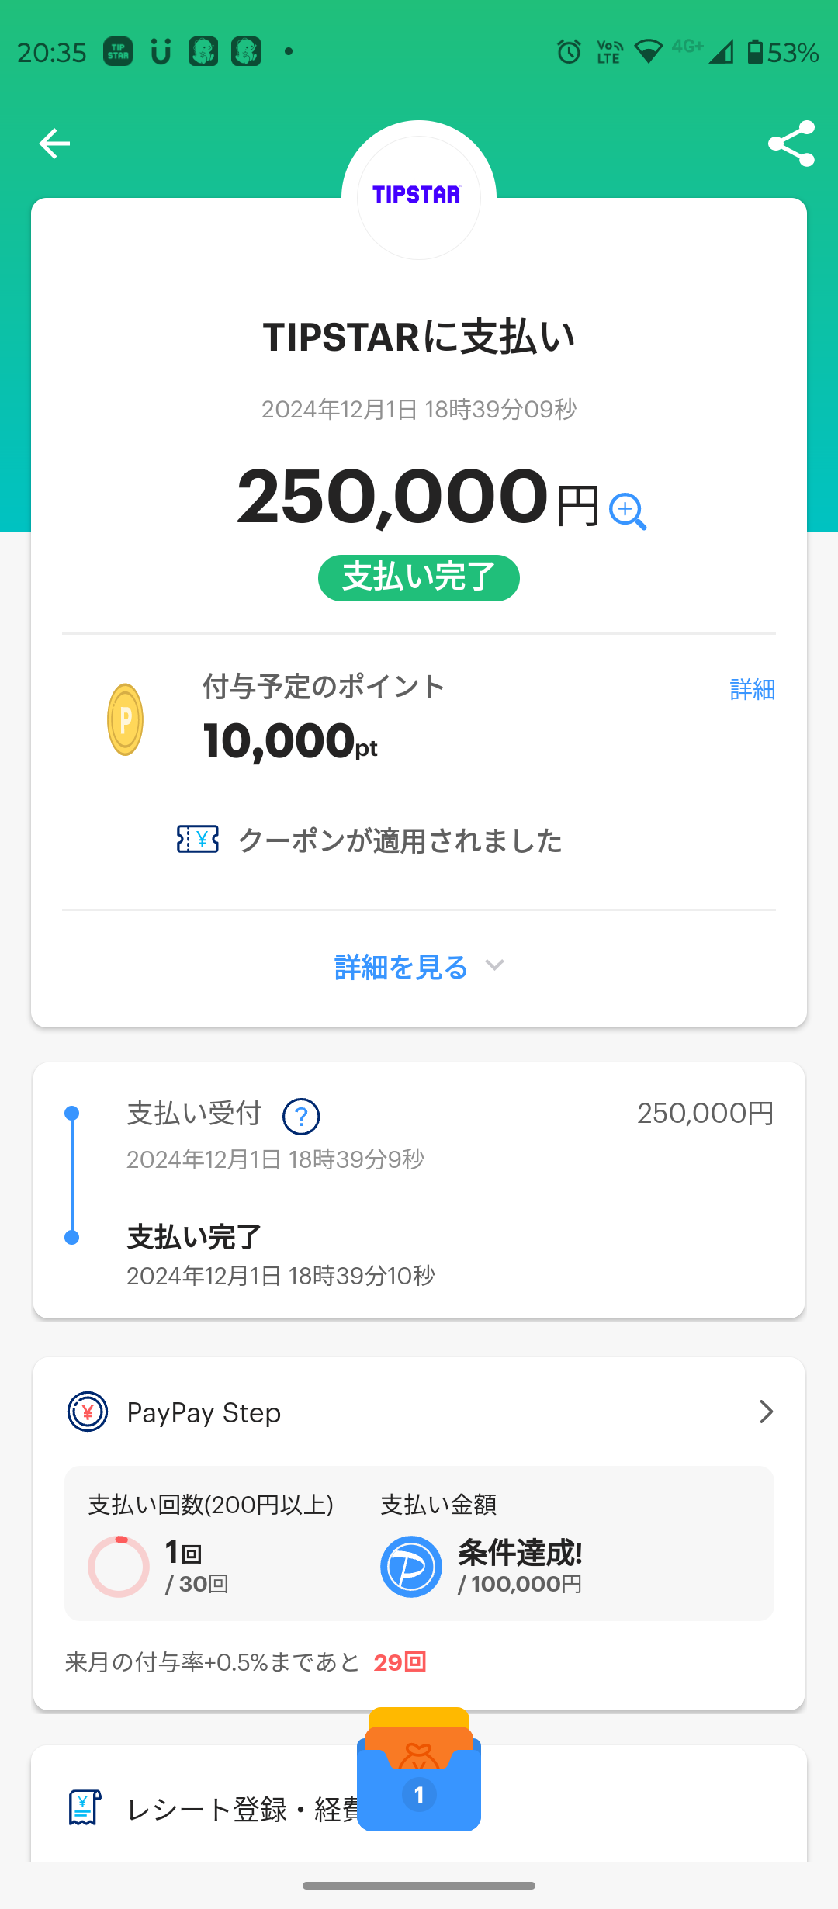Tap the gold point coin icon
The image size is (838, 1909).
[x=125, y=719]
